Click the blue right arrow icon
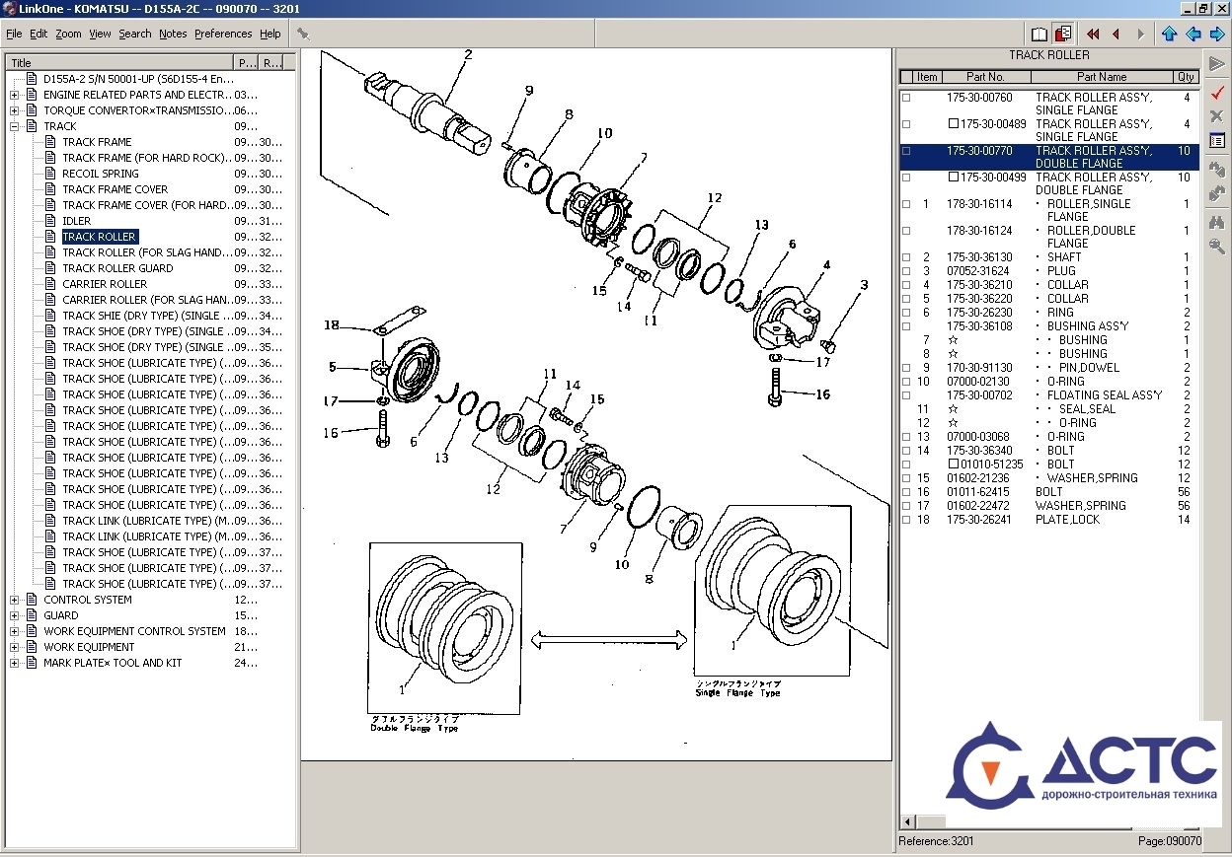Viewport: 1232px width, 857px height. [1217, 34]
